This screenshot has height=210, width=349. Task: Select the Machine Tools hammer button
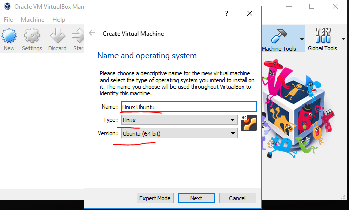coord(279,39)
